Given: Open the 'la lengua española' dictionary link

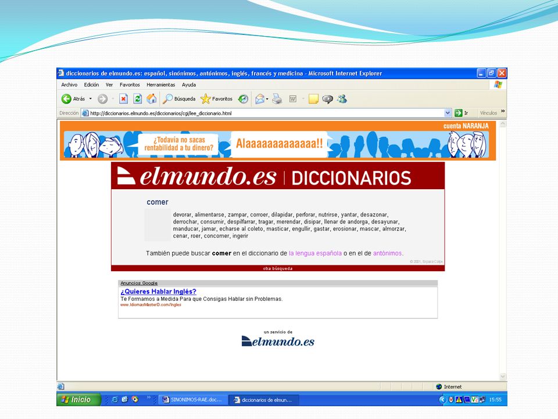Looking at the screenshot, I should coord(315,253).
